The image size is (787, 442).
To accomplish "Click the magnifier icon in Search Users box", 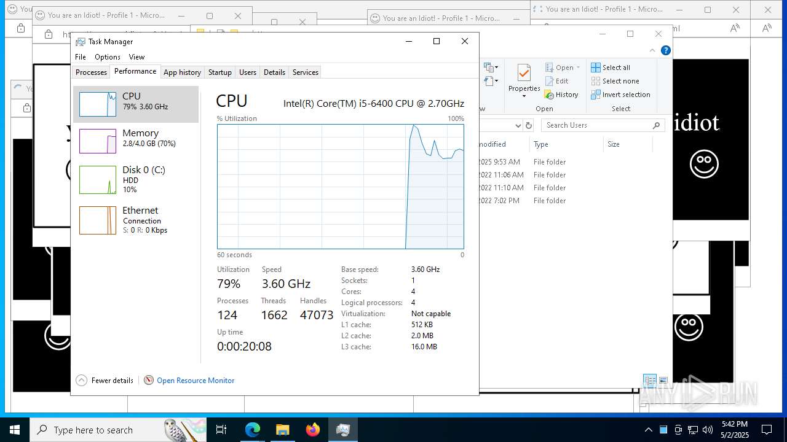I will 656,125.
